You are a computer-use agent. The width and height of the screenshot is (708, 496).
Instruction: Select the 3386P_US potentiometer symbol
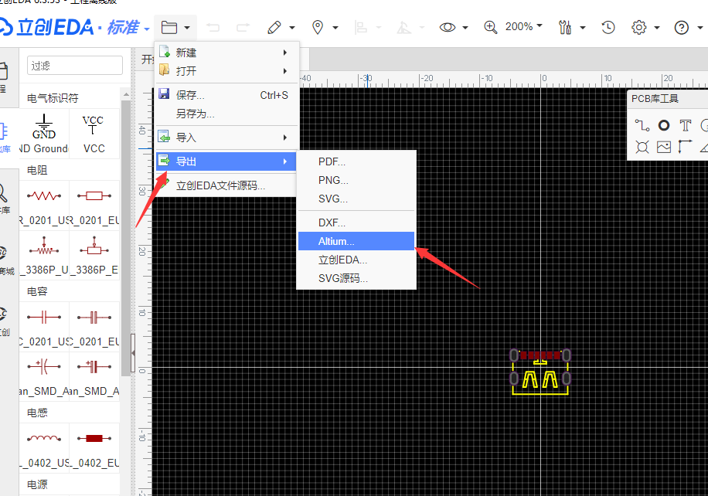coord(44,255)
